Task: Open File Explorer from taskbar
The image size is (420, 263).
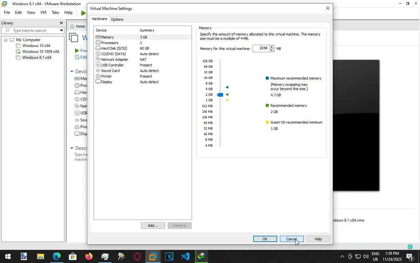Action: (40, 256)
